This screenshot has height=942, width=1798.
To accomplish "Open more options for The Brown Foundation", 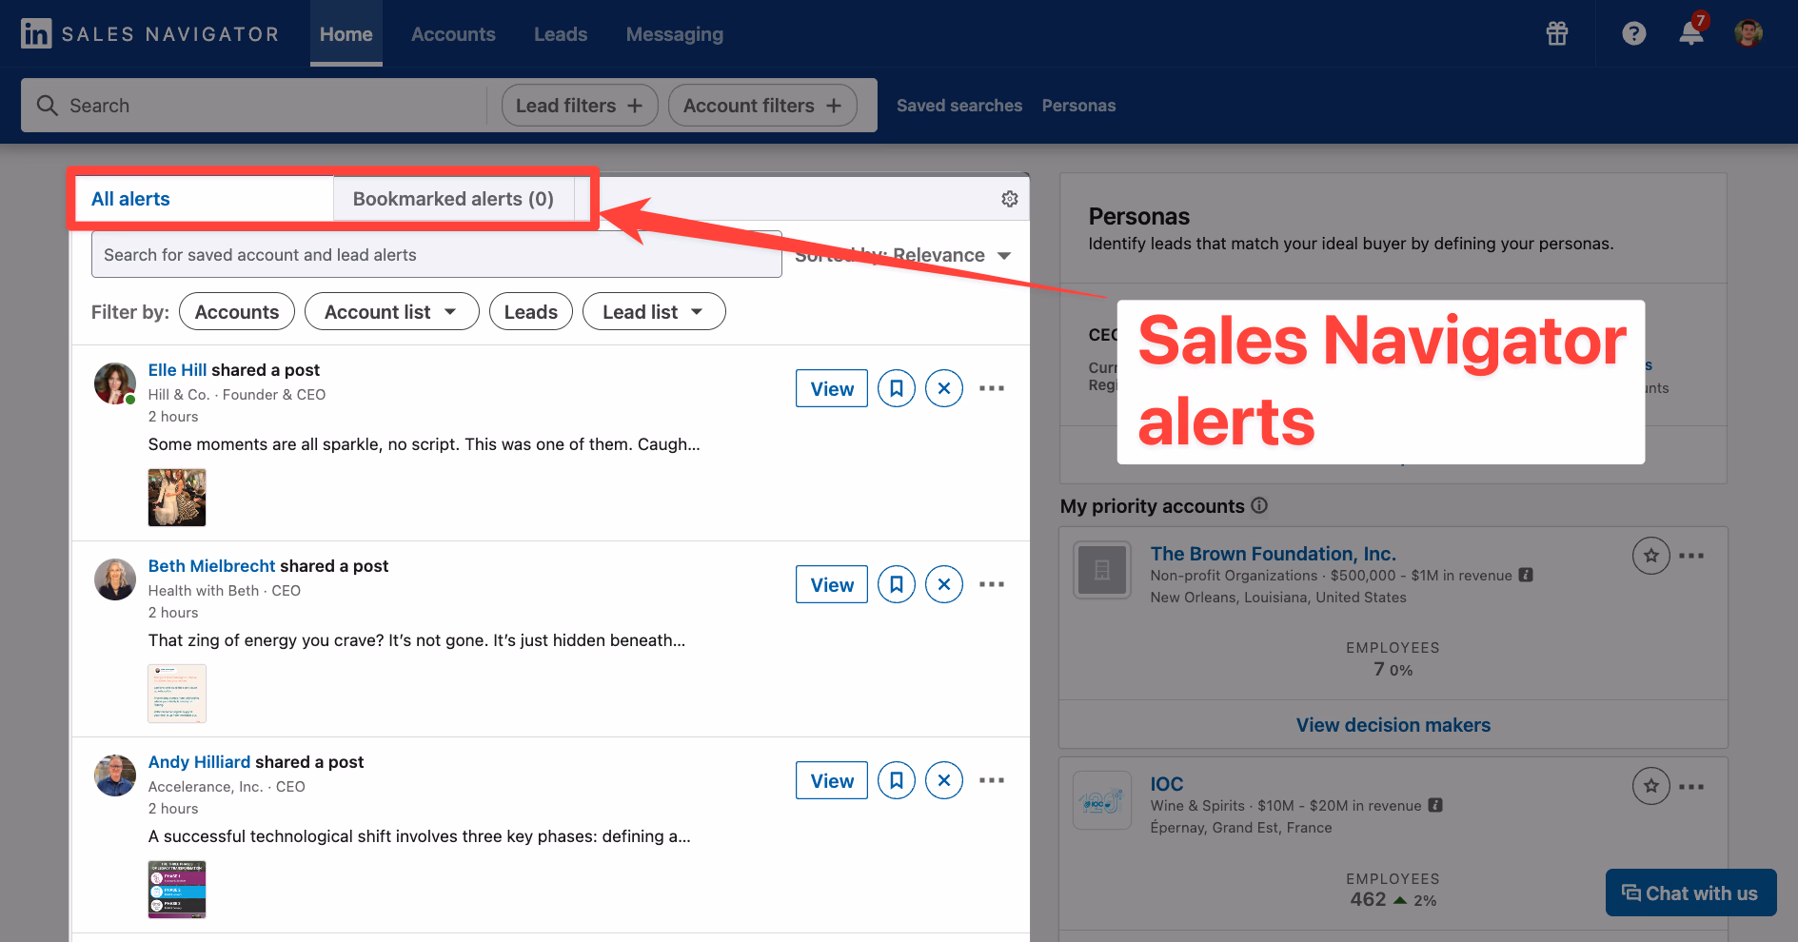I will tap(1691, 556).
